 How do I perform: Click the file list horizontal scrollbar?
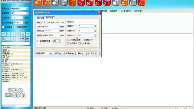(x=16, y=105)
